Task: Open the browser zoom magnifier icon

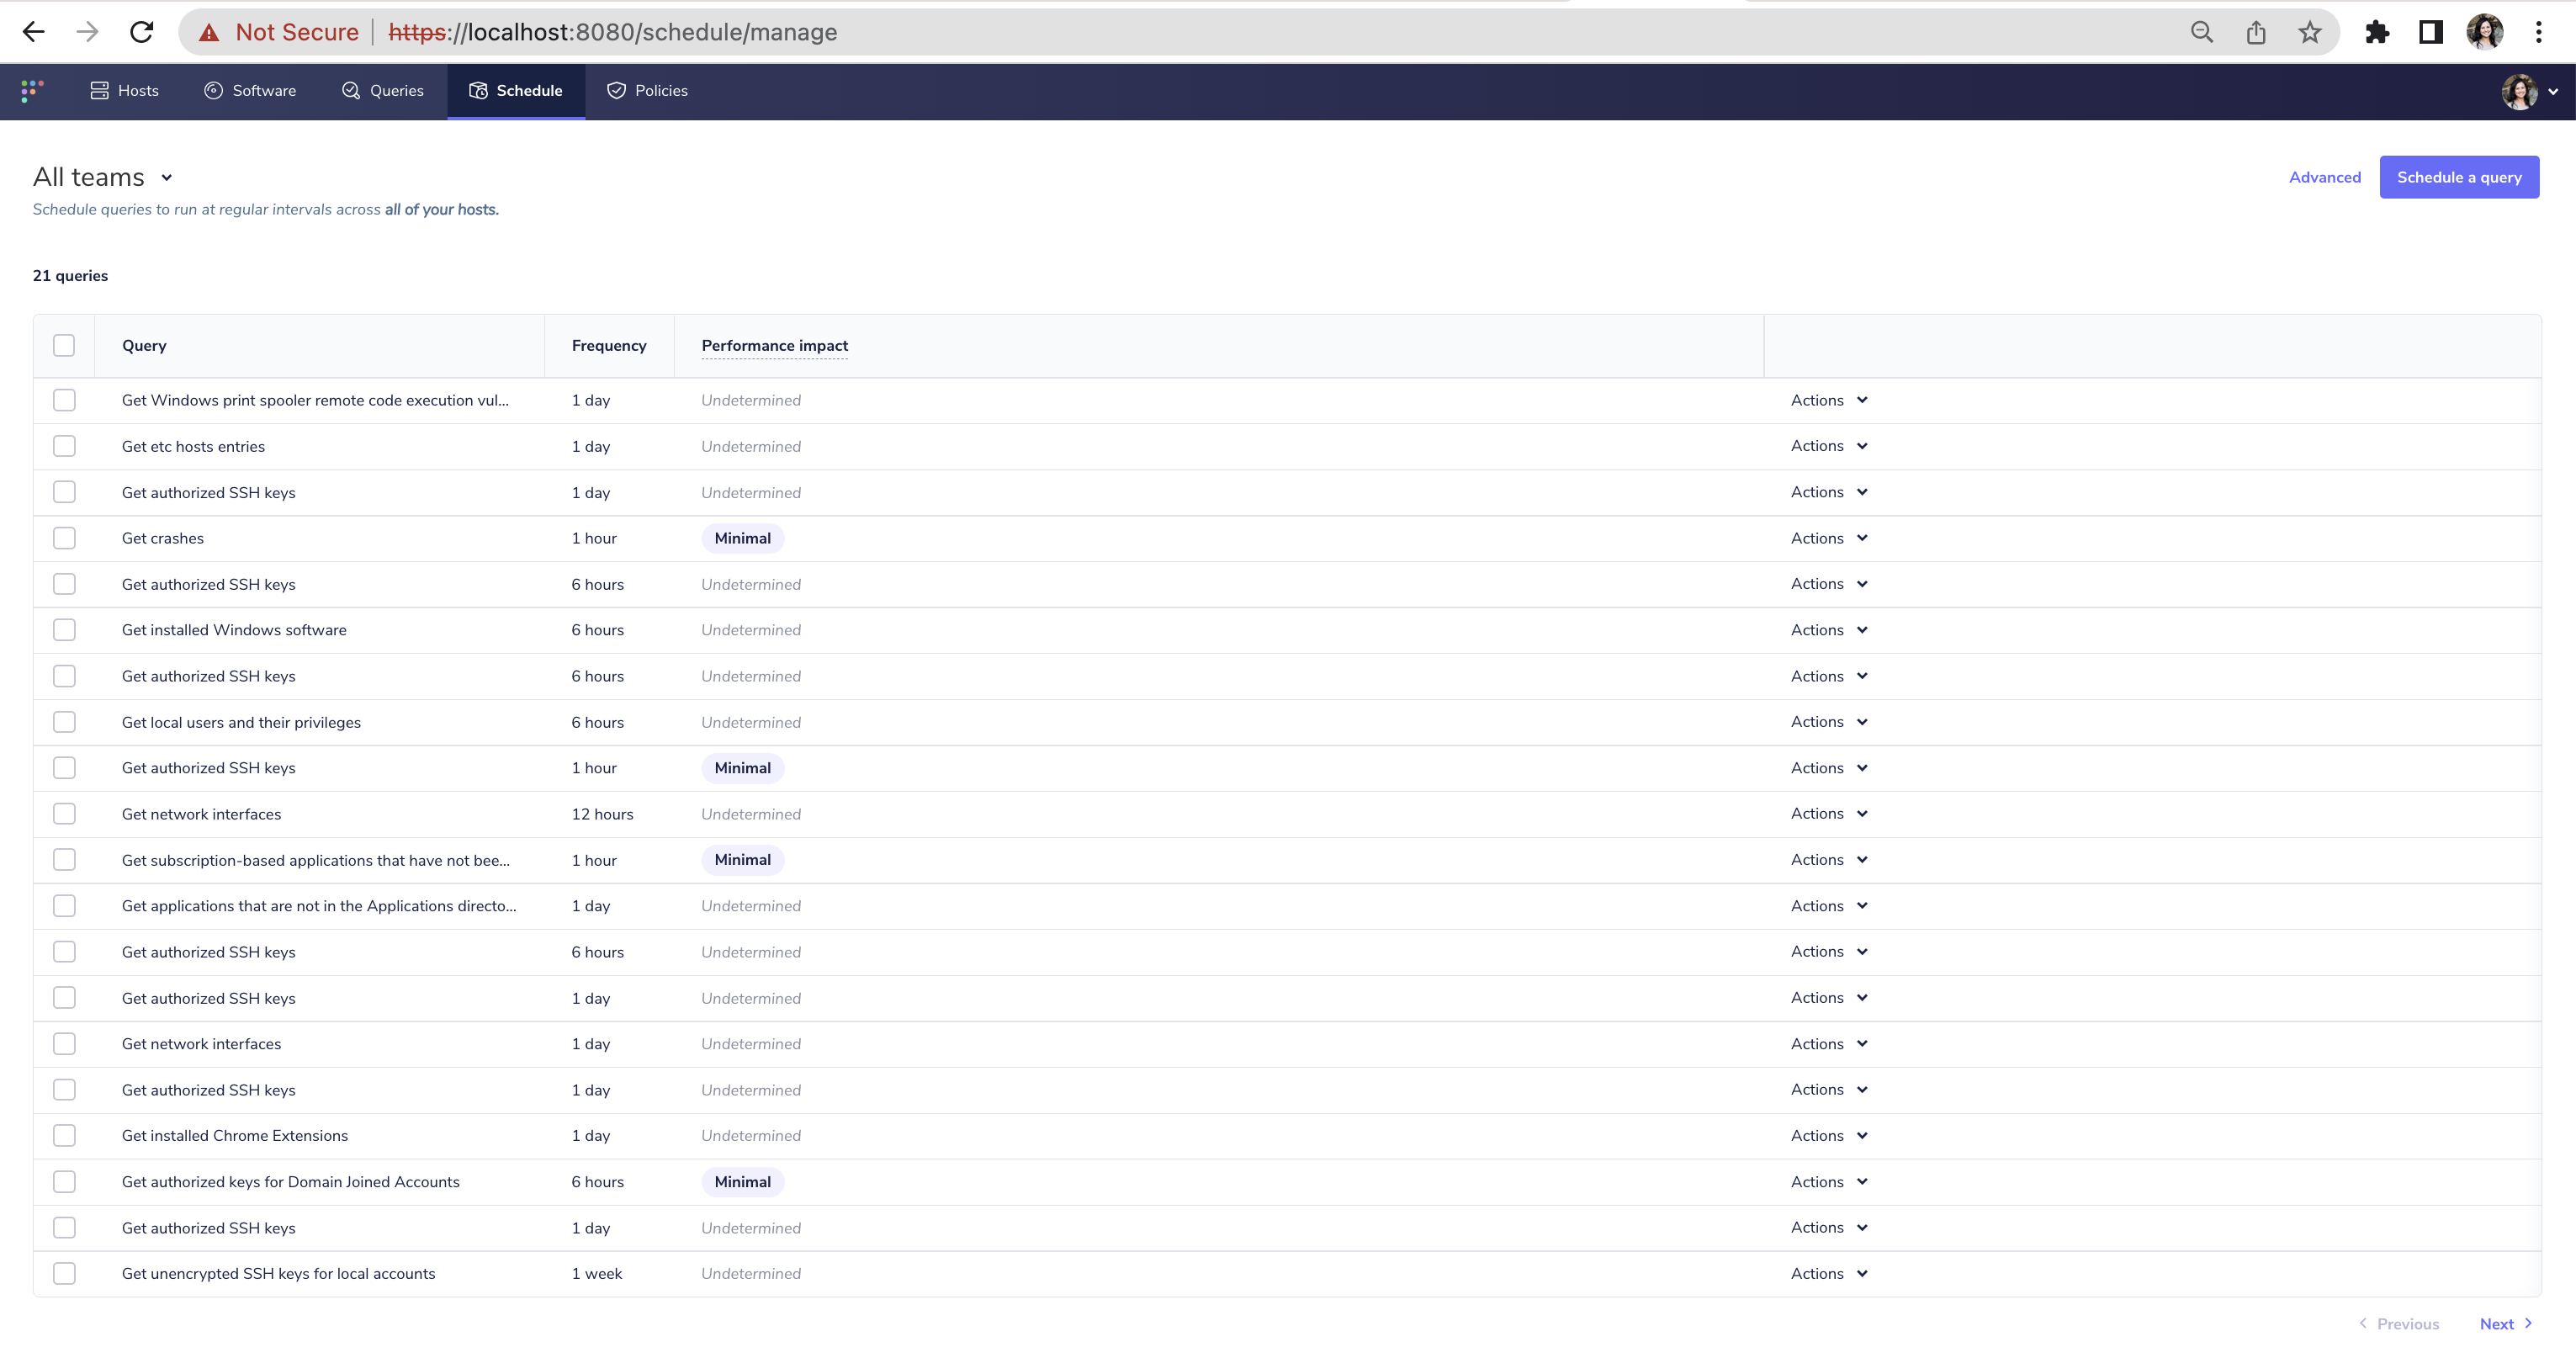Action: tap(2202, 32)
